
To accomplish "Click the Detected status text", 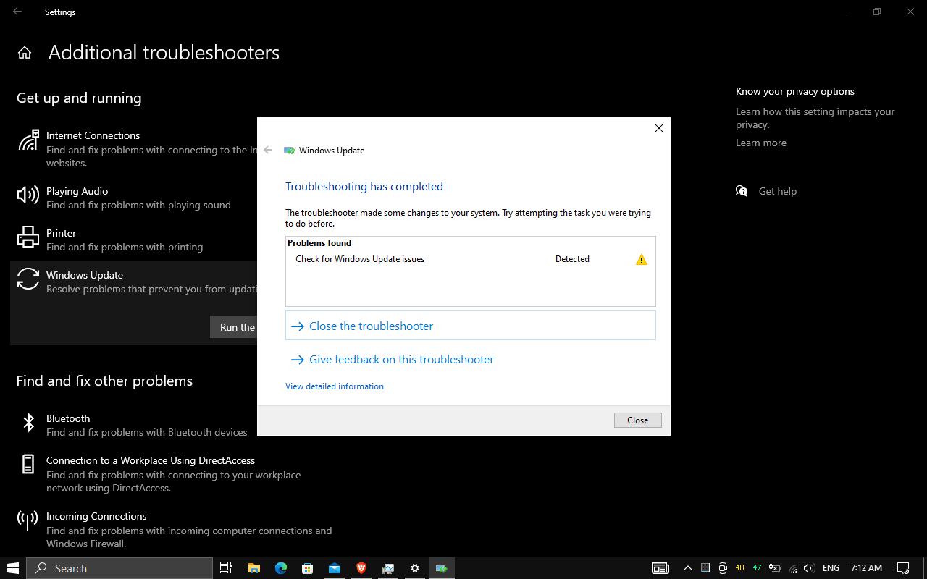I will [x=572, y=259].
